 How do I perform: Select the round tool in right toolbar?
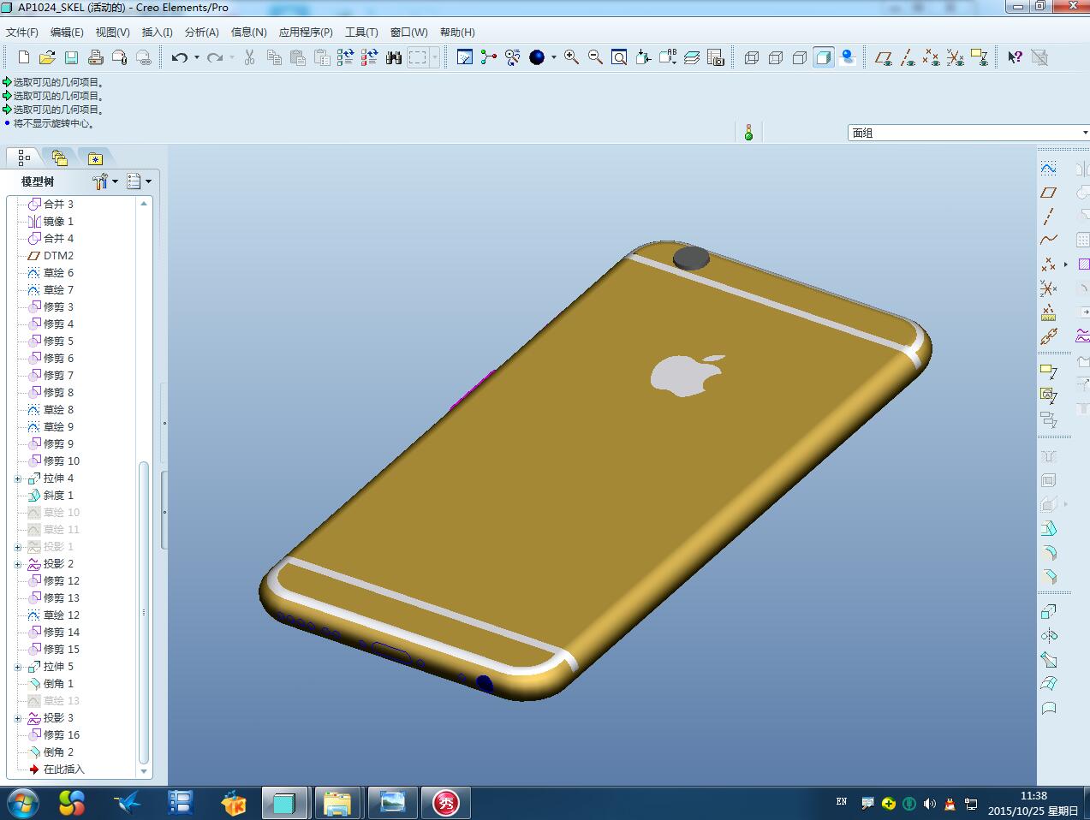1048,553
